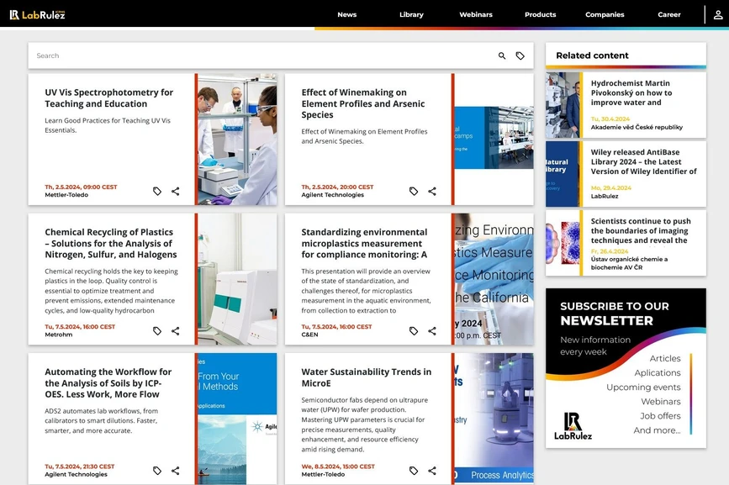This screenshot has width=729, height=485.
Task: Share the Automating the Workflow webinar
Action: coord(175,471)
